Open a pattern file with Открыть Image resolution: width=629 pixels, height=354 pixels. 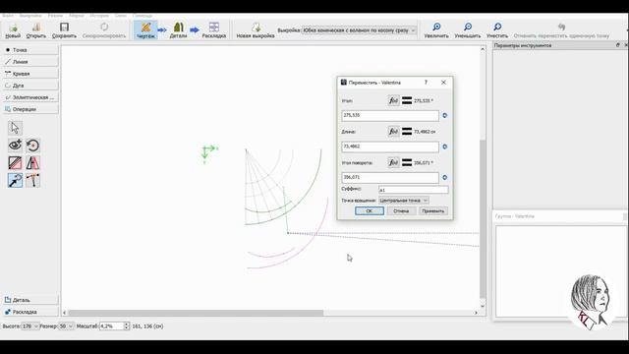[x=36, y=30]
